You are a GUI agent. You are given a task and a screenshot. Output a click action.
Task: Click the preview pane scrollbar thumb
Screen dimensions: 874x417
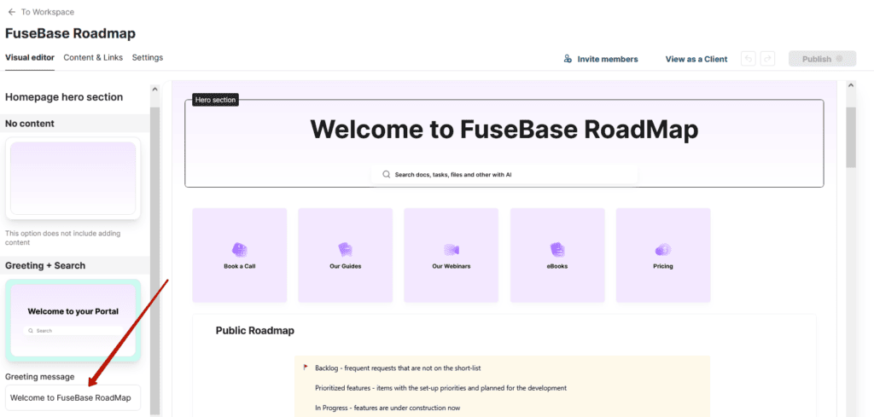coord(850,137)
